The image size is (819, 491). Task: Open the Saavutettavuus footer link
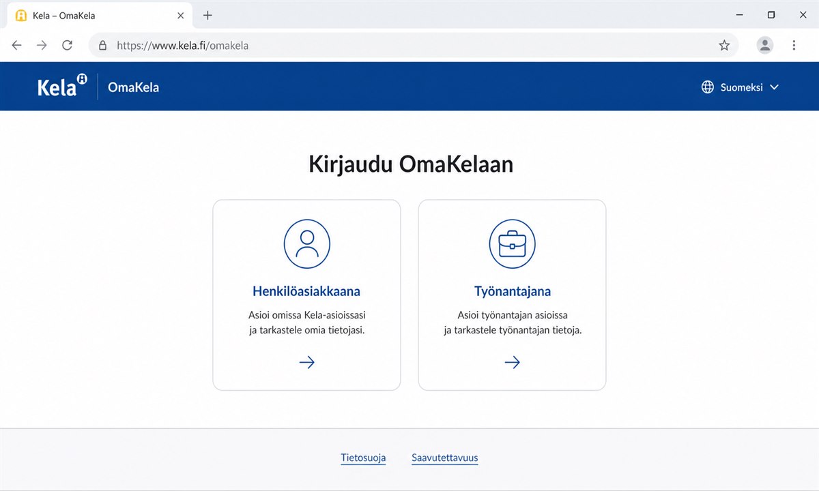point(445,458)
